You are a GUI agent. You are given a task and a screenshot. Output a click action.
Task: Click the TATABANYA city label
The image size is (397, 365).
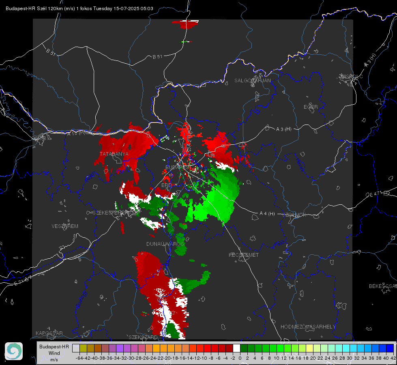114,154
